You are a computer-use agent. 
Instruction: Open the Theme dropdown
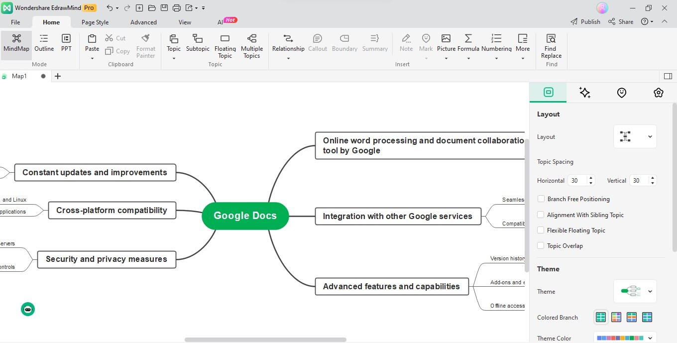pos(635,291)
